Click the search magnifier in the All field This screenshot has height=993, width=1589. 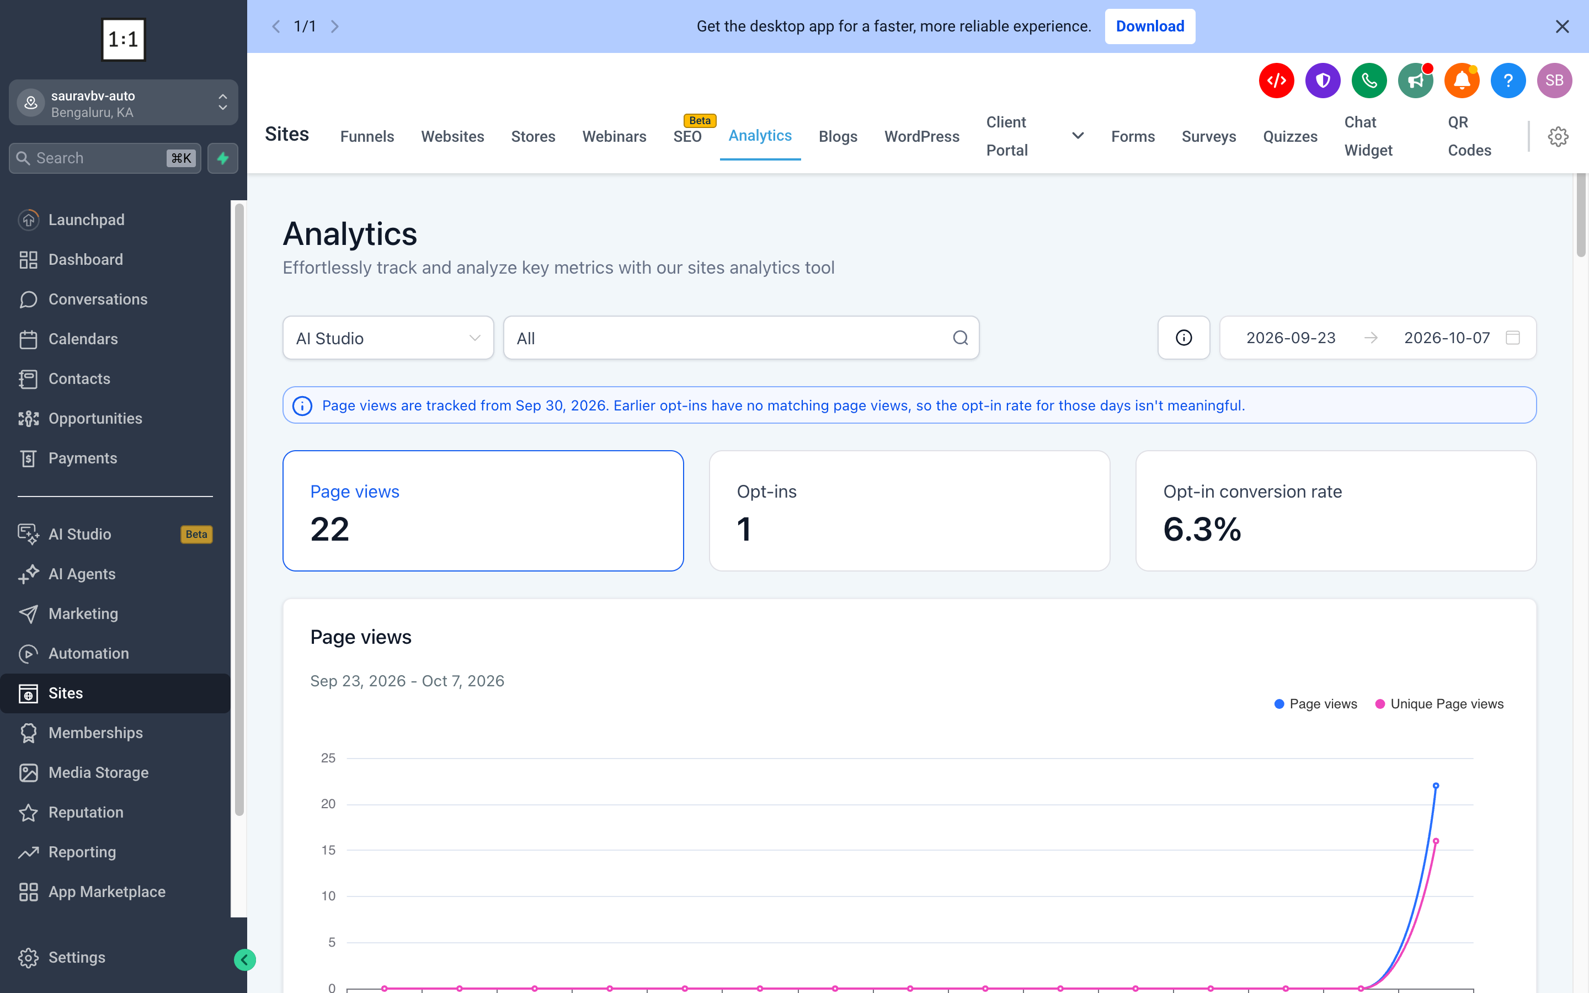pyautogui.click(x=960, y=338)
